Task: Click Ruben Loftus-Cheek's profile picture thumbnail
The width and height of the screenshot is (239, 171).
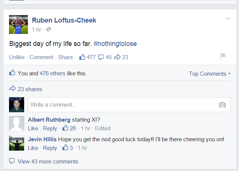Action: tap(17, 24)
